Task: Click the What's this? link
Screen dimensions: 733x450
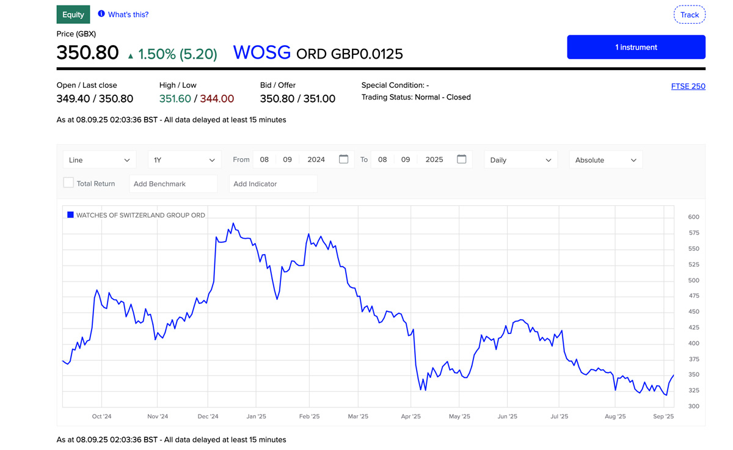Action: pos(128,15)
